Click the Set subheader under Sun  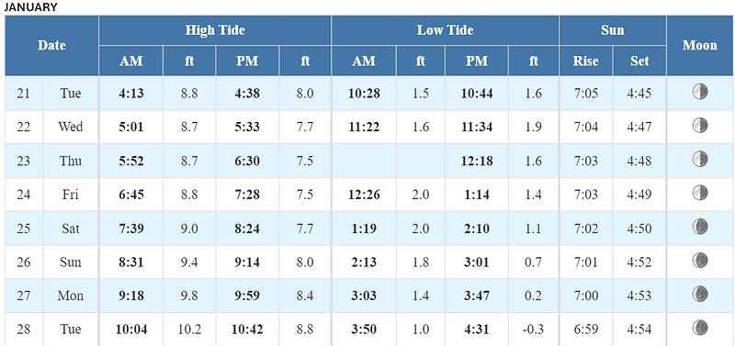pyautogui.click(x=639, y=61)
